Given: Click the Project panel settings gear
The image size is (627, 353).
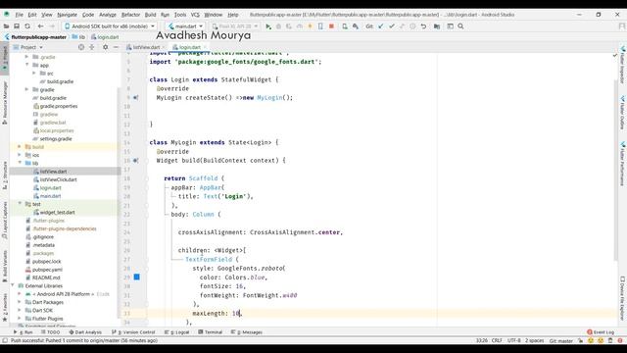Looking at the screenshot, I should [x=105, y=47].
